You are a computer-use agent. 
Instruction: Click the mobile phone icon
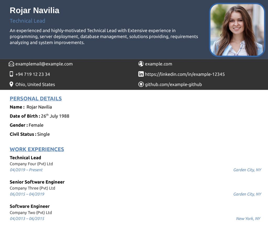tap(11, 74)
